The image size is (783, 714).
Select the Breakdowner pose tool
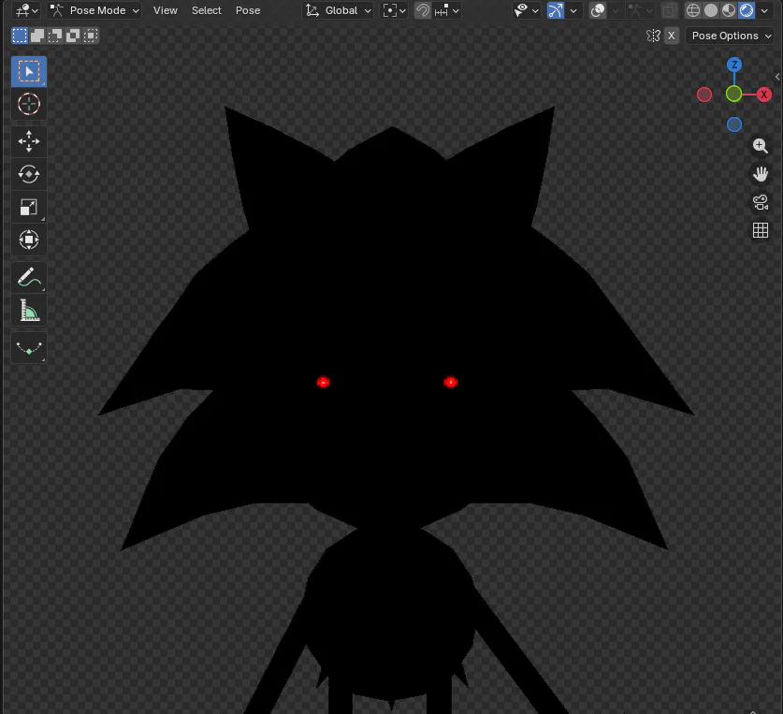coord(29,348)
